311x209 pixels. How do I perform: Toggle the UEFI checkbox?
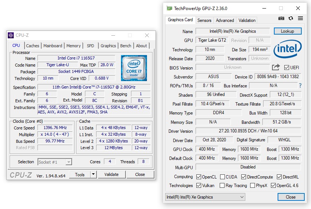[x=287, y=68]
